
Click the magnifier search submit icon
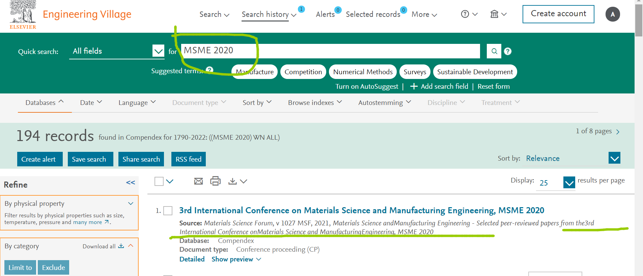[494, 51]
